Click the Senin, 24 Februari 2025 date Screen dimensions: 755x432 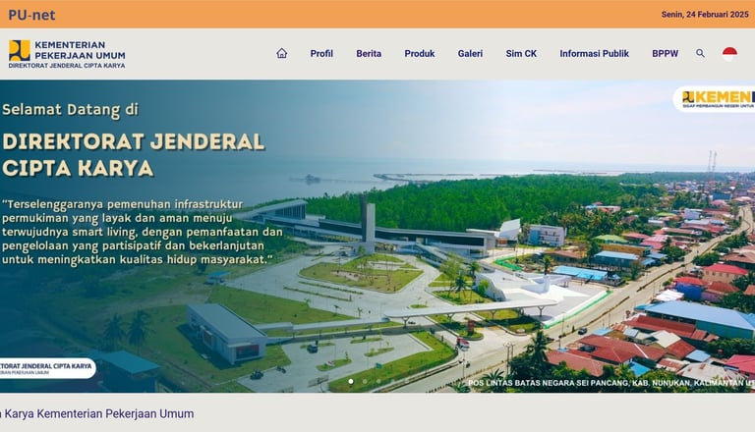click(x=705, y=15)
